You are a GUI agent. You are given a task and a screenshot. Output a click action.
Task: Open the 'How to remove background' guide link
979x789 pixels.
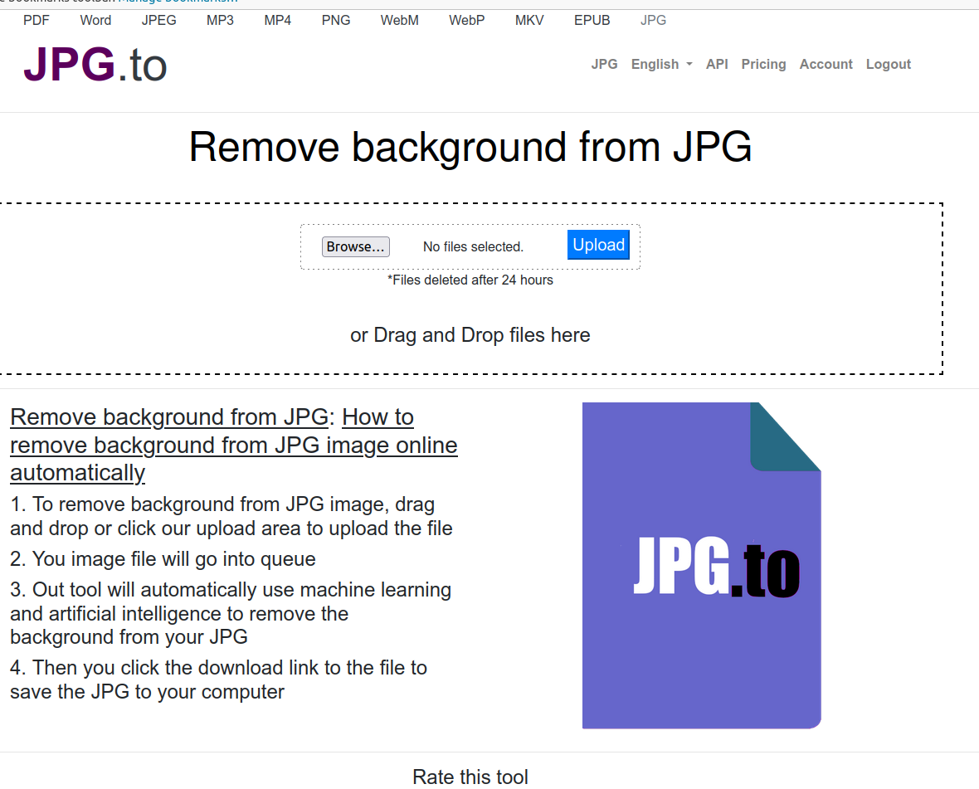pyautogui.click(x=233, y=445)
